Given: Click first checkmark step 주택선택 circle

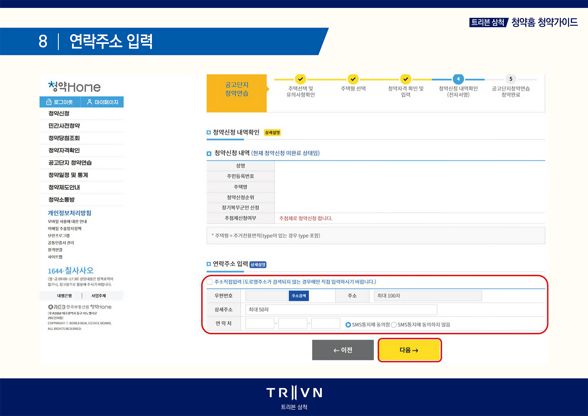Looking at the screenshot, I should pos(300,79).
